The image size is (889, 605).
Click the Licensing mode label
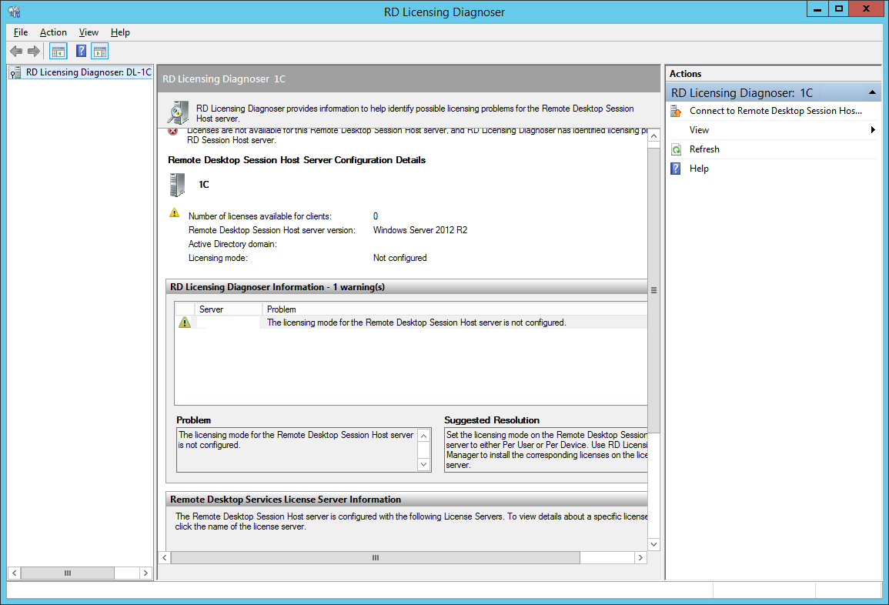point(218,258)
